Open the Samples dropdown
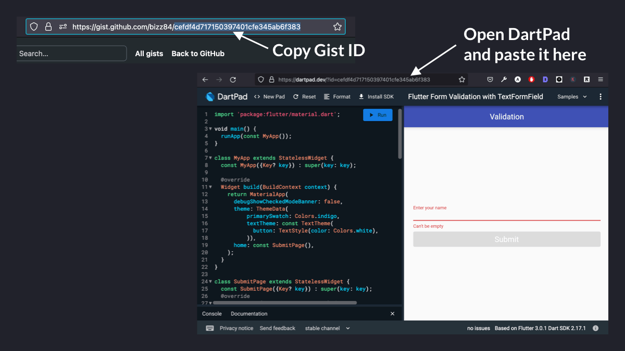Screen dimensions: 625x351 click(572, 97)
